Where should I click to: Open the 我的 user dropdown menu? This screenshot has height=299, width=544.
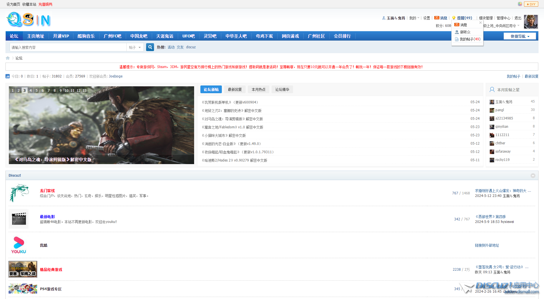pos(414,18)
